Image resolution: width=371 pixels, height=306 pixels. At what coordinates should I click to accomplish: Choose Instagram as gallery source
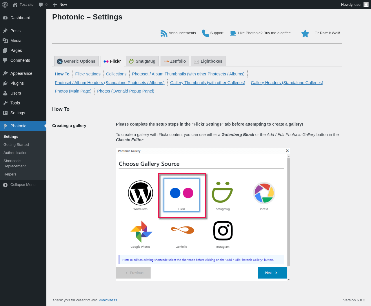(223, 234)
